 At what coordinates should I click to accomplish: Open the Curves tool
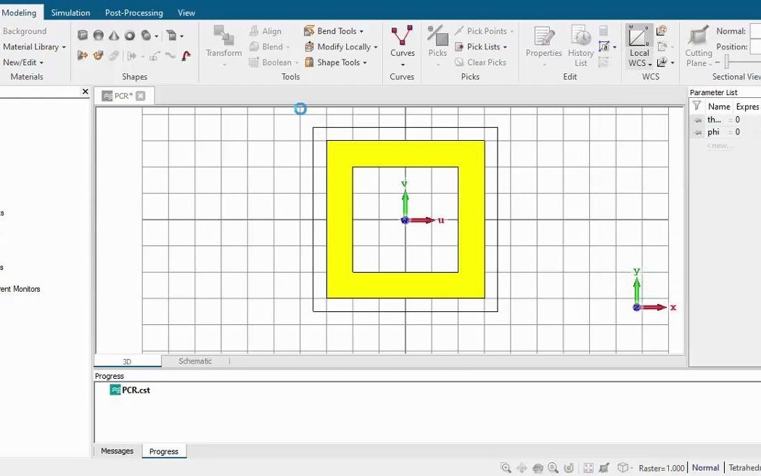[403, 45]
